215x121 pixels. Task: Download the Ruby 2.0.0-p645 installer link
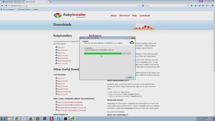coord(63,58)
